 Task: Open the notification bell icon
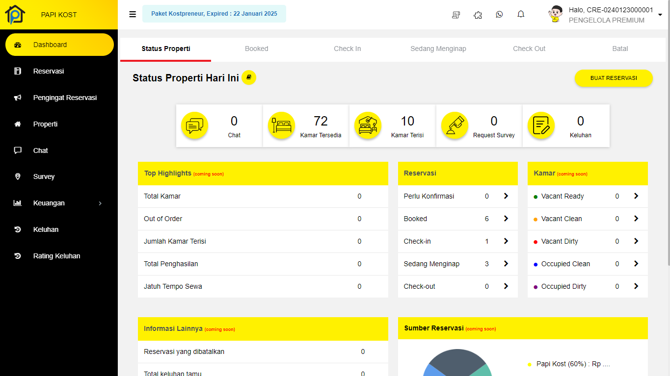point(521,15)
